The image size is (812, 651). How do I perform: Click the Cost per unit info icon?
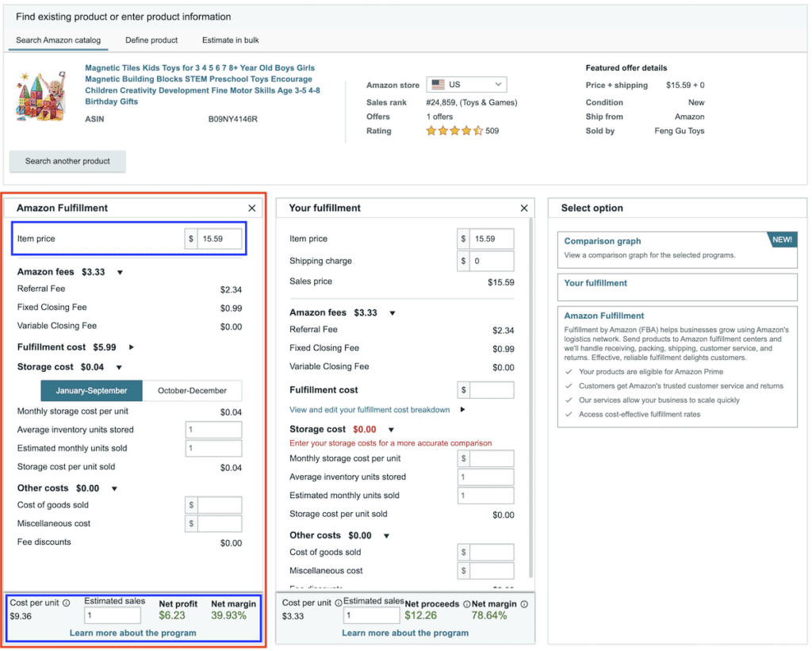tap(66, 603)
